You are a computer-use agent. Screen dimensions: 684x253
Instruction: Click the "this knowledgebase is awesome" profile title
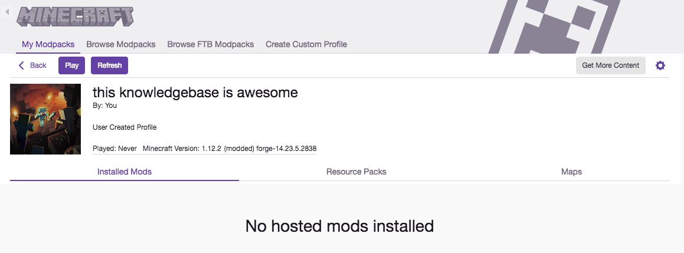(195, 93)
